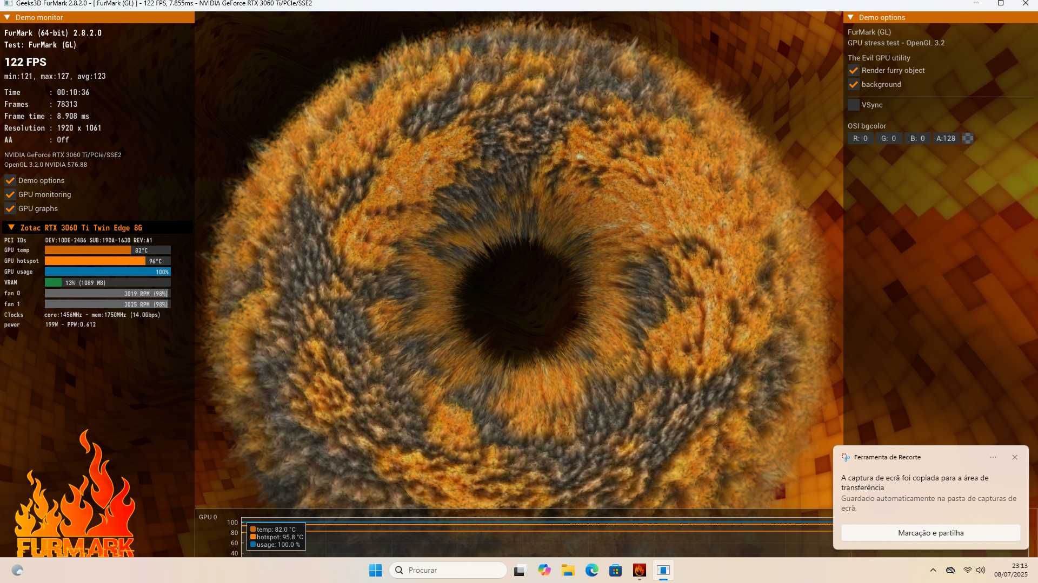Click the fan 1 RPM bar
Viewport: 1038px width, 583px height.
pos(108,304)
